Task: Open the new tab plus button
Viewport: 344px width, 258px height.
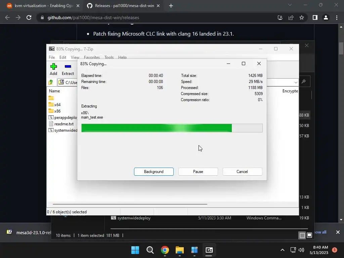Action: tap(171, 6)
